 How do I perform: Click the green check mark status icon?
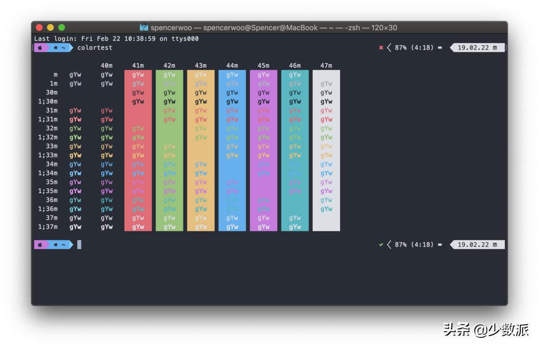[x=381, y=245]
